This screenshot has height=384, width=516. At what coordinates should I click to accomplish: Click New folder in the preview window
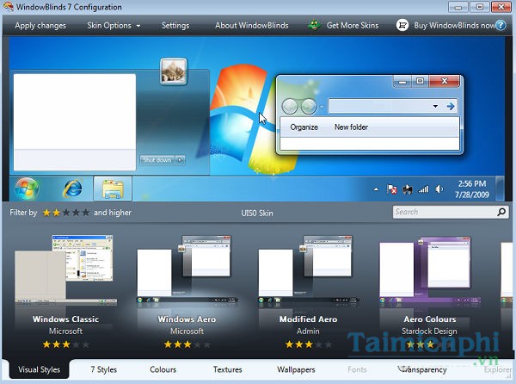click(x=351, y=127)
